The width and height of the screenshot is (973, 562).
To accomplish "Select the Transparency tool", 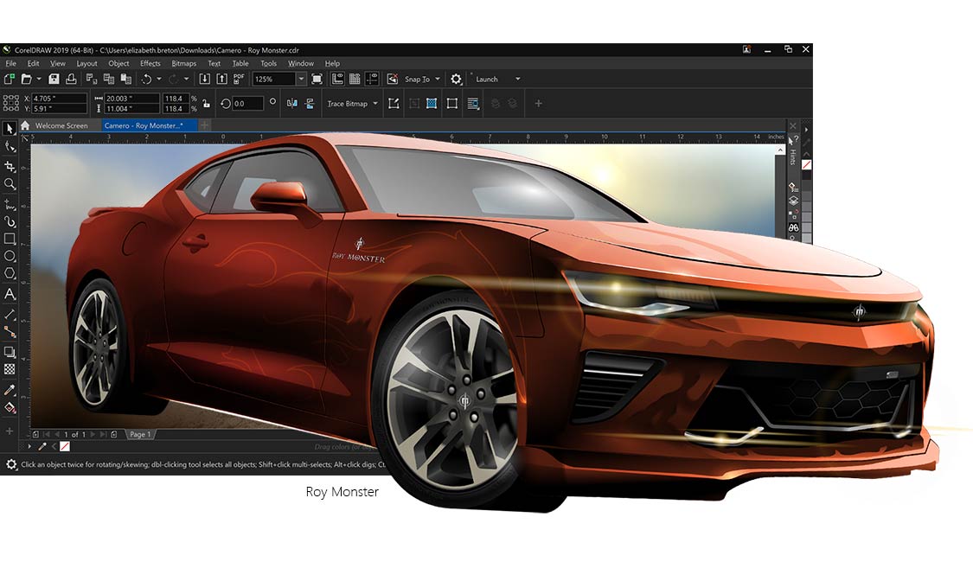I will (10, 370).
